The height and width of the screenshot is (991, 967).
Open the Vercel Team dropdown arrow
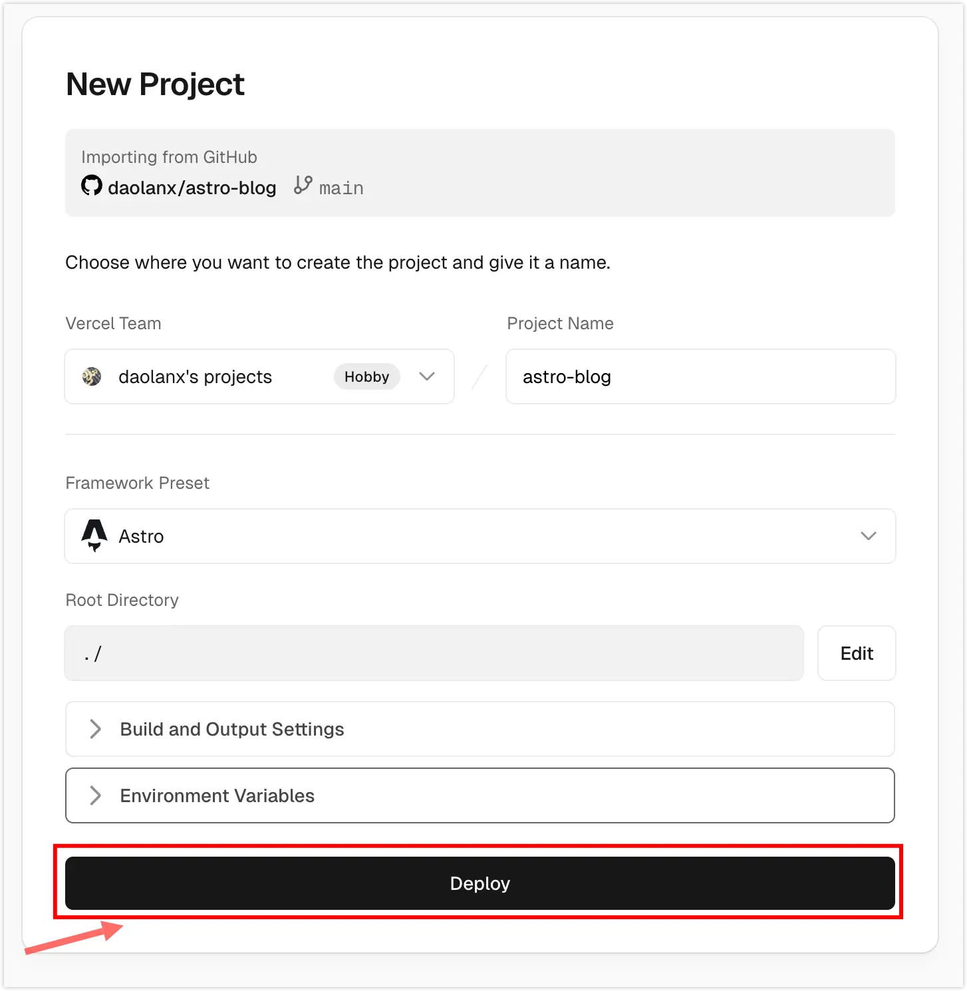[x=427, y=376]
